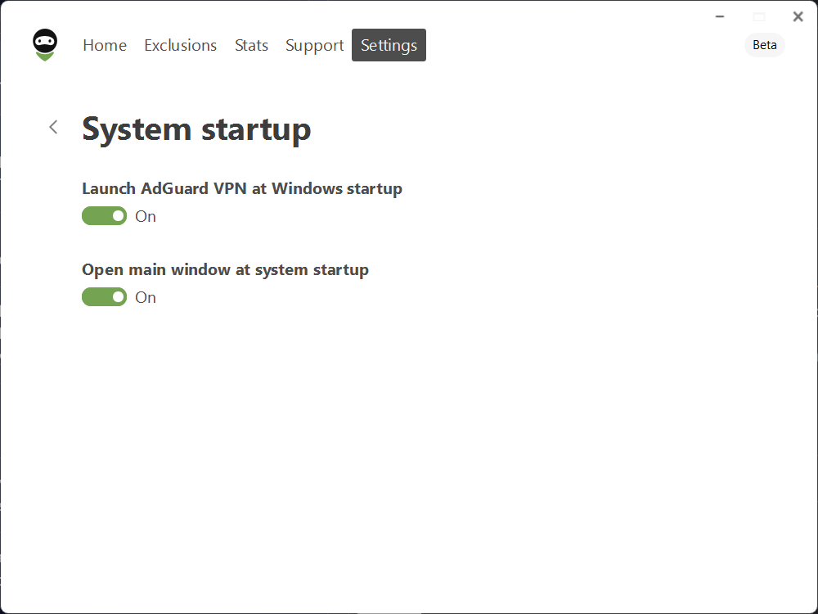Disable launching AdGuard VPN at Windows startup

pyautogui.click(x=104, y=215)
